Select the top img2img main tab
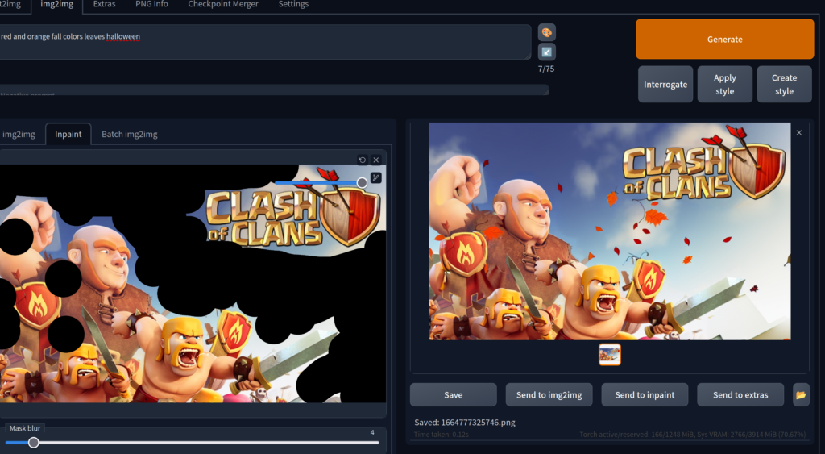Viewport: 825px width, 454px height. point(57,4)
